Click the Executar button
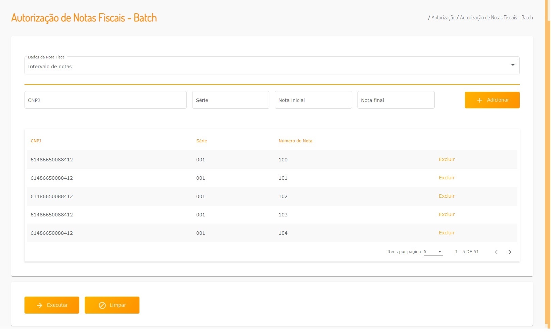The width and height of the screenshot is (551, 336). click(x=52, y=305)
